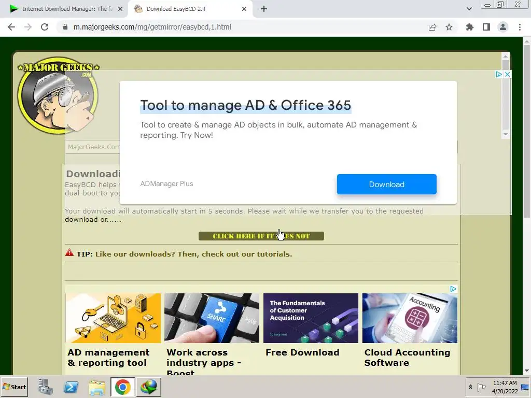The image size is (531, 398).
Task: Click the page scrollbar down arrow
Action: tap(527, 371)
